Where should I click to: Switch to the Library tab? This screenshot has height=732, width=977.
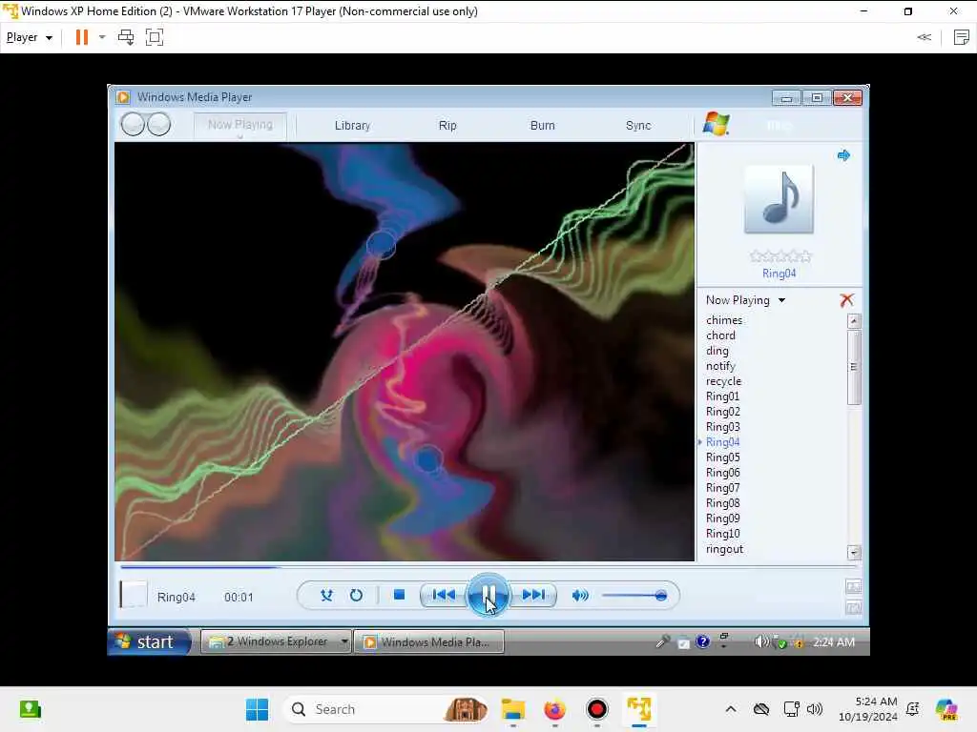coord(352,126)
